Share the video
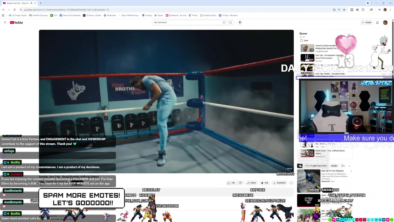This screenshot has width=394, height=222. click(x=251, y=183)
